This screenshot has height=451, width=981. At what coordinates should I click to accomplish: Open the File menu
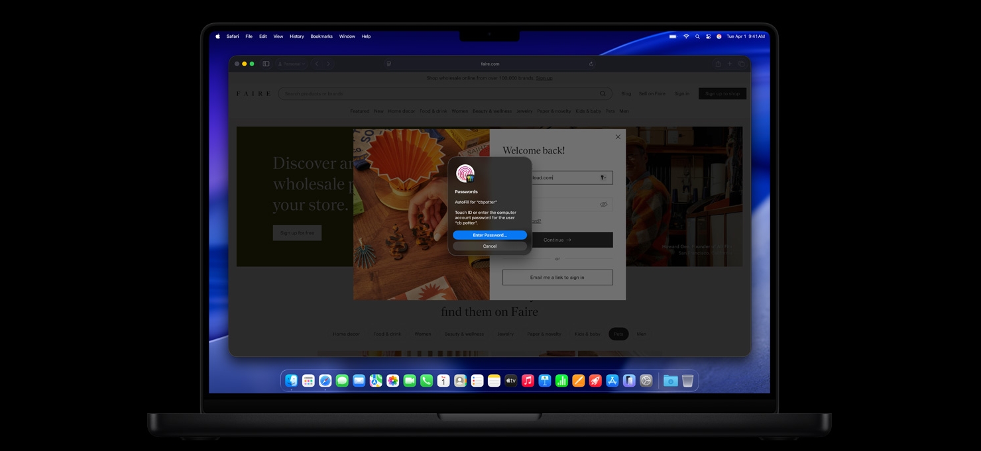pos(249,36)
